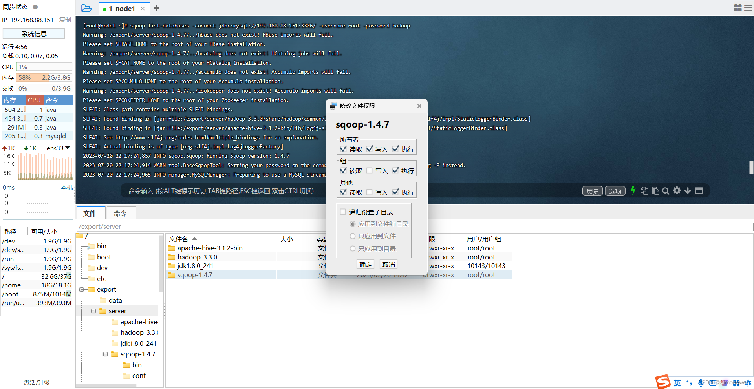This screenshot has width=754, height=389.
Task: Click the 内存 memory usage bar
Action: pyautogui.click(x=44, y=78)
